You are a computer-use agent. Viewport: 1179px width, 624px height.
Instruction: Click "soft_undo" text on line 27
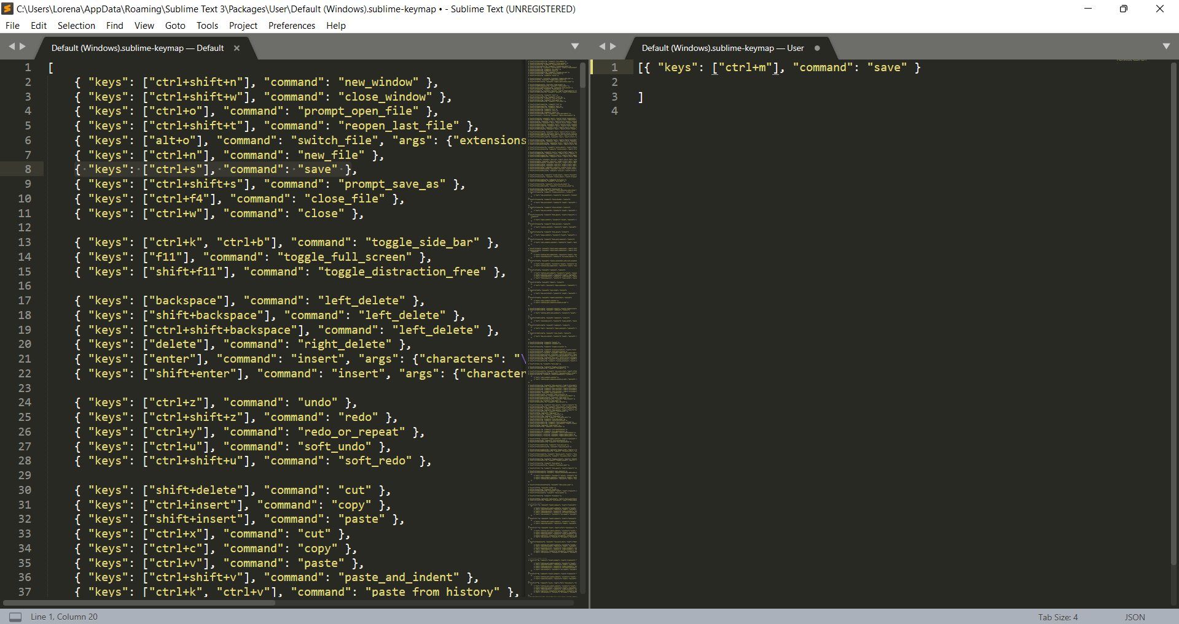334,447
